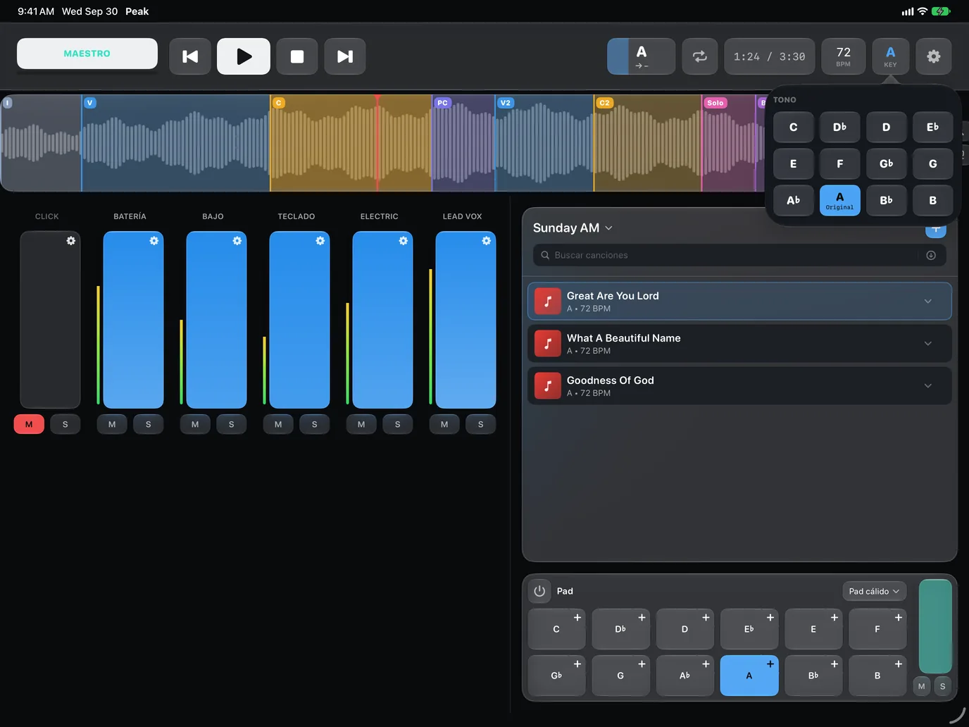The height and width of the screenshot is (727, 969).
Task: Click Great Are You Lord music icon
Action: 548,302
